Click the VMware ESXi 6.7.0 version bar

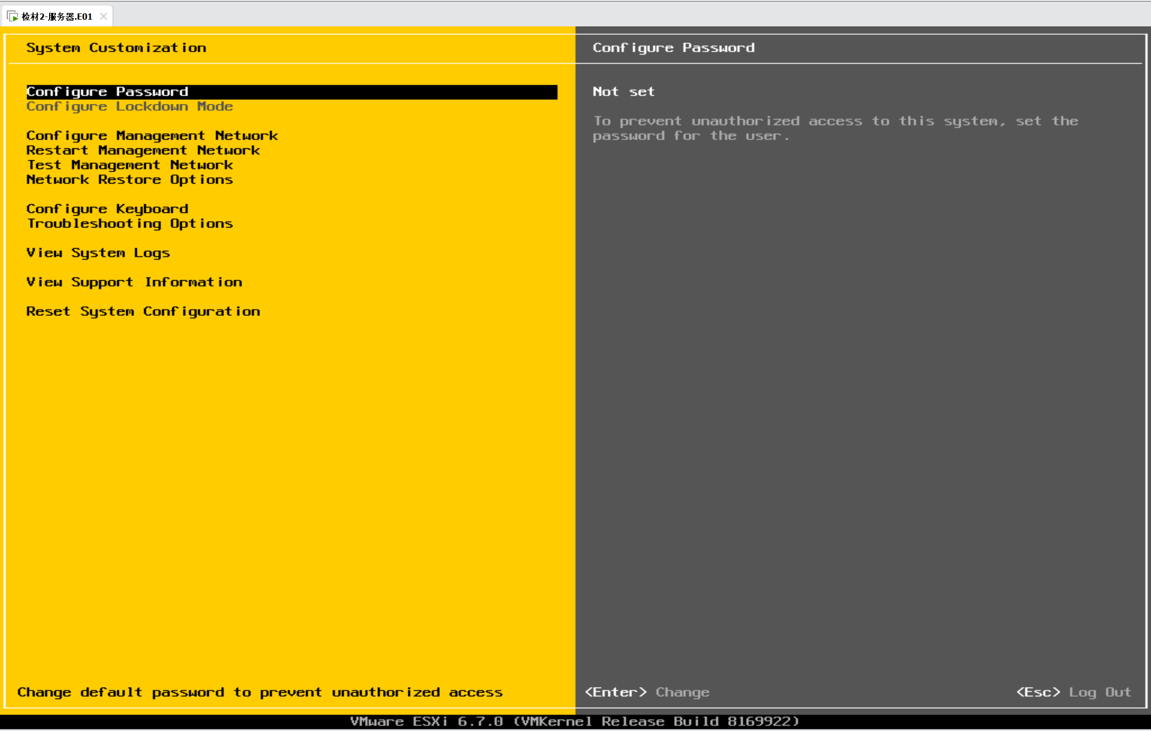(x=575, y=722)
